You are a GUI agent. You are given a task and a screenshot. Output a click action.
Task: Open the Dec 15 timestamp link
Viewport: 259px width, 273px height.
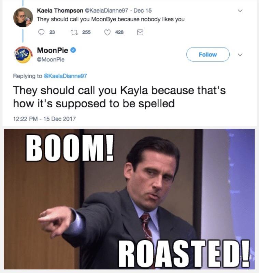(x=143, y=11)
